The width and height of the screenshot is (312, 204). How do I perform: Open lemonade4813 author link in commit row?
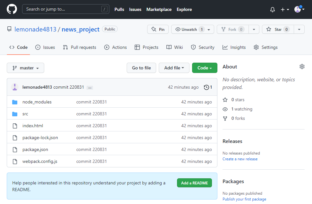coord(37,87)
